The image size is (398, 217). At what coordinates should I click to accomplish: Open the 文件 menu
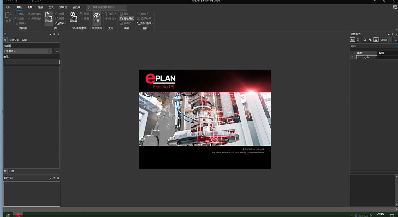tap(8, 7)
